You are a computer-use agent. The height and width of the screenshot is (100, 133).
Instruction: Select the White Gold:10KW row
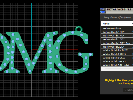pyautogui.click(x=117, y=58)
